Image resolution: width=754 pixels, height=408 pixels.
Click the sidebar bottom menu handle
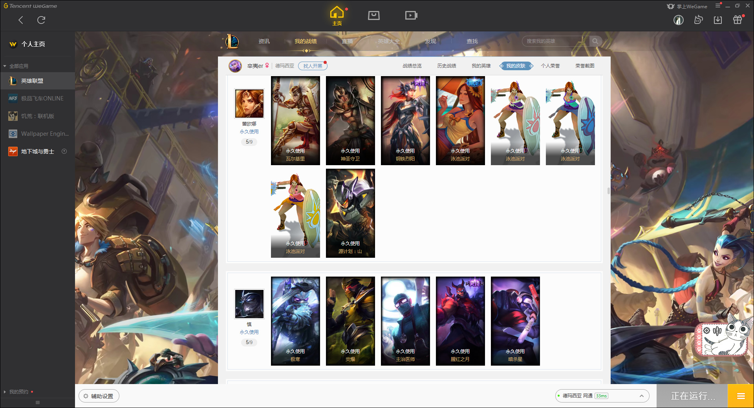click(x=38, y=403)
